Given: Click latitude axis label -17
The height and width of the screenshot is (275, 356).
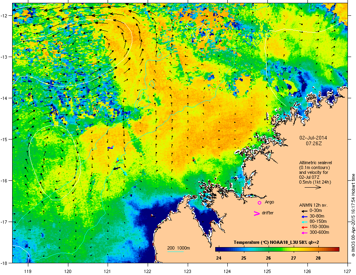Looking at the screenshot, I should (4, 222).
